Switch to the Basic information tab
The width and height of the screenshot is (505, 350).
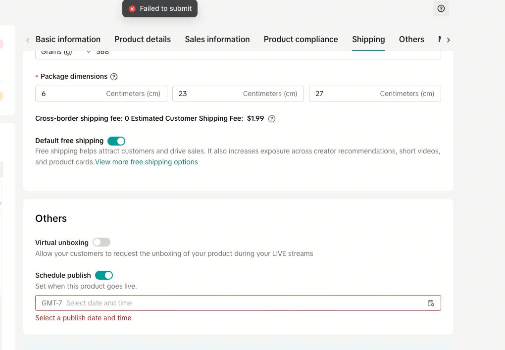click(68, 40)
